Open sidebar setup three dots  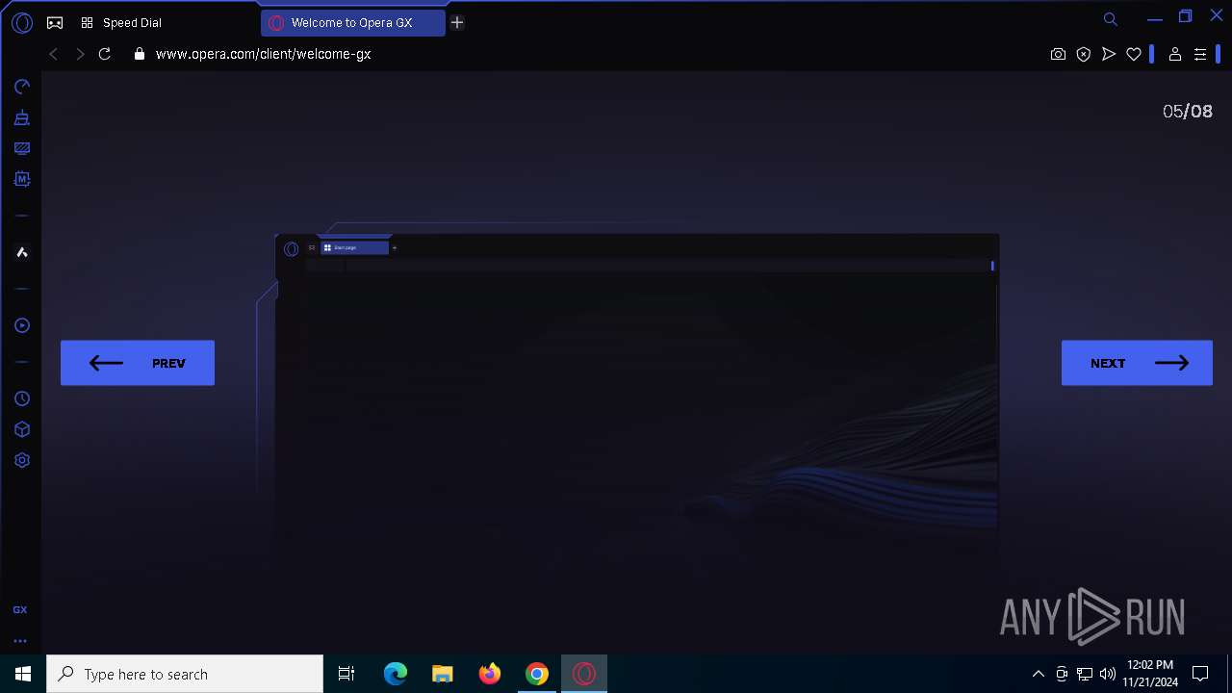[20, 640]
